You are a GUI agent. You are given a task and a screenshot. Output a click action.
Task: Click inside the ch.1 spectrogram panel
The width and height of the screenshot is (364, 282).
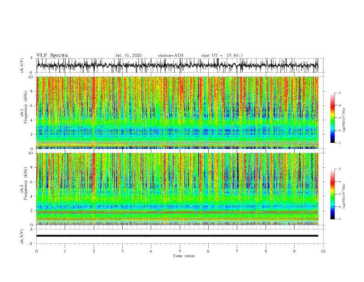pyautogui.click(x=177, y=112)
